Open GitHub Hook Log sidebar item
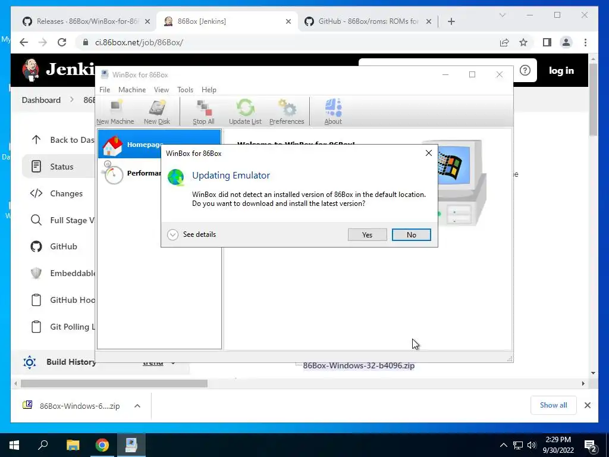This screenshot has height=457, width=609. 59,300
